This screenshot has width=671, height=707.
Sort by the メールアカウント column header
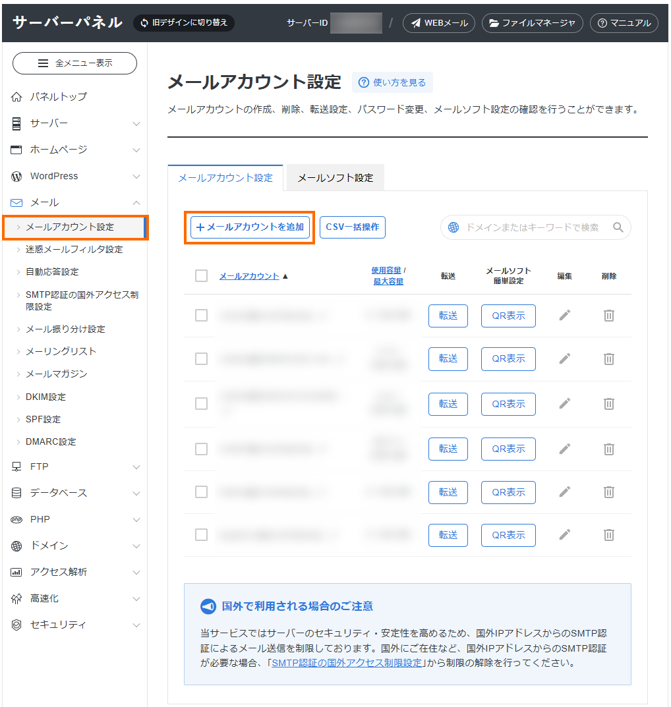click(x=249, y=276)
